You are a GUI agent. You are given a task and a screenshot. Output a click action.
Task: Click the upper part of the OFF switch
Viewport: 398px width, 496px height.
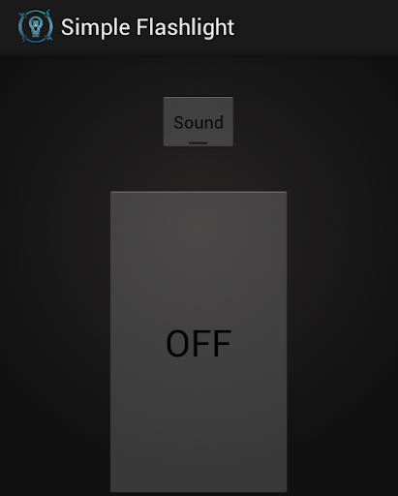[x=199, y=252]
